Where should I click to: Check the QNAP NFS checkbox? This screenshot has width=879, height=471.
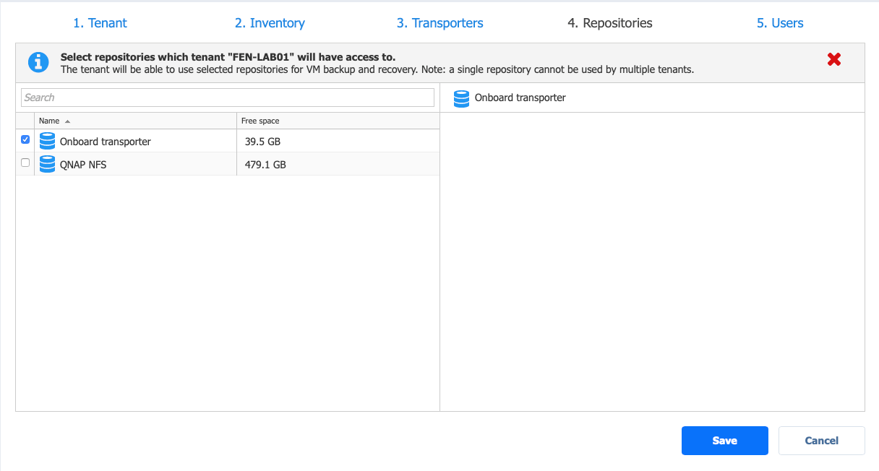pos(25,163)
